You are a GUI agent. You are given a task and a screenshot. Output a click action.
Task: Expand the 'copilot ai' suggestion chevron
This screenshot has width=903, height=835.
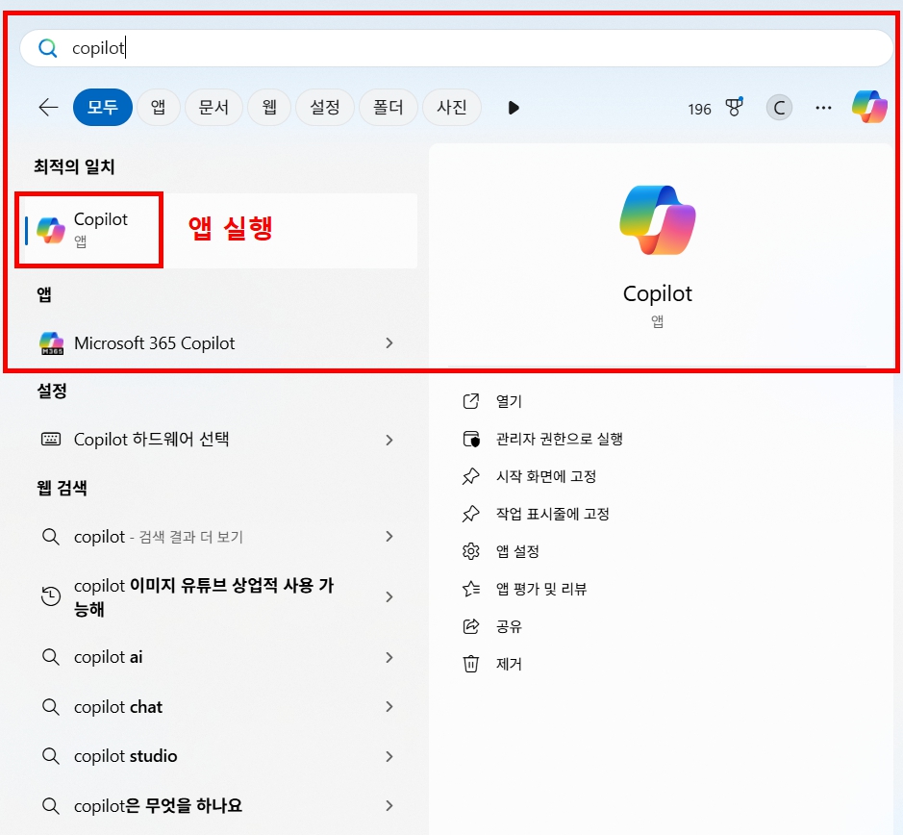(x=389, y=657)
